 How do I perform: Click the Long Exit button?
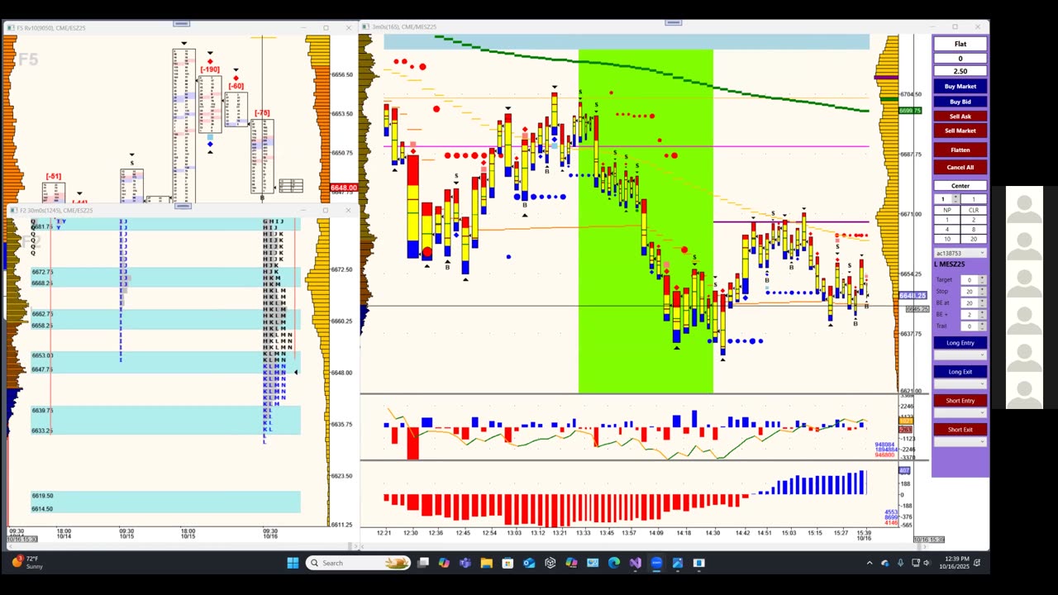tap(960, 372)
